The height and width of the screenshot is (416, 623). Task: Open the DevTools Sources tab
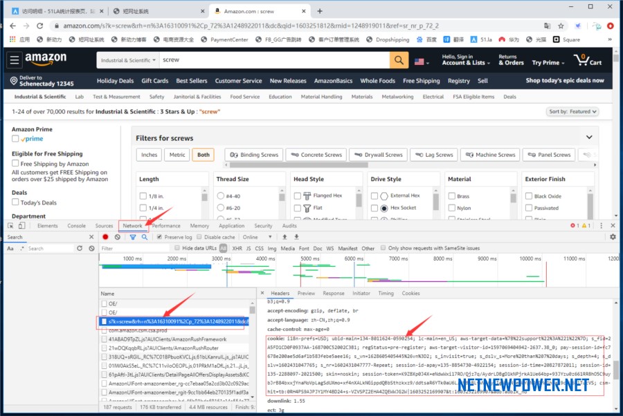[104, 226]
